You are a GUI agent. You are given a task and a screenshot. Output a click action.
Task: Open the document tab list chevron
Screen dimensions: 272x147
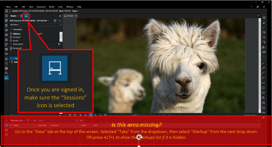(258, 16)
